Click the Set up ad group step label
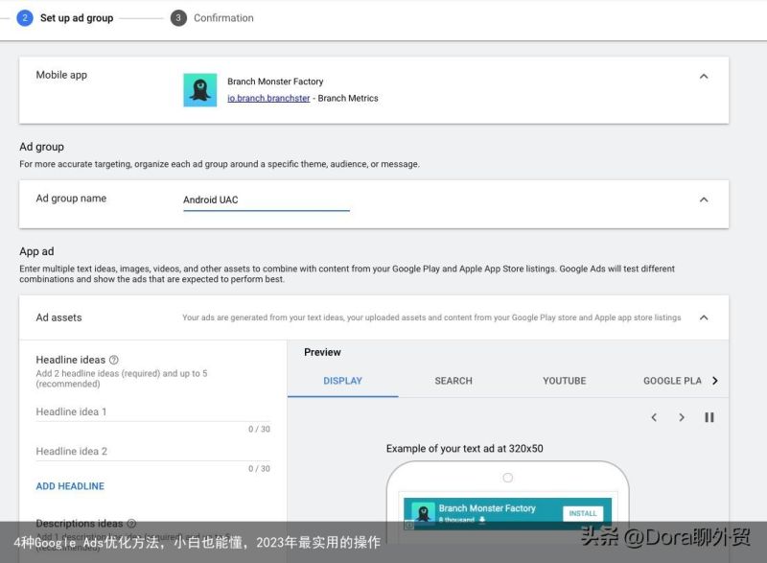This screenshot has height=563, width=767. 77,18
